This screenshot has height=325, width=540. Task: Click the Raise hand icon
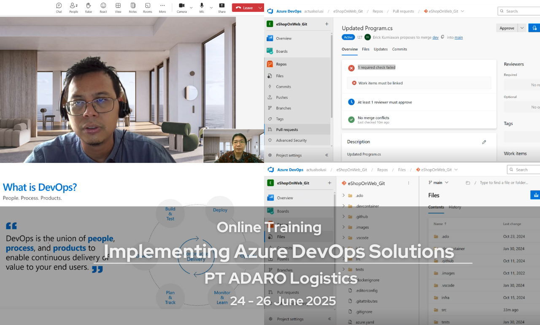pos(89,7)
